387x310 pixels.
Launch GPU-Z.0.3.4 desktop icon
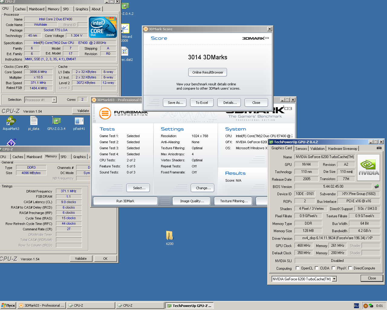click(56, 123)
